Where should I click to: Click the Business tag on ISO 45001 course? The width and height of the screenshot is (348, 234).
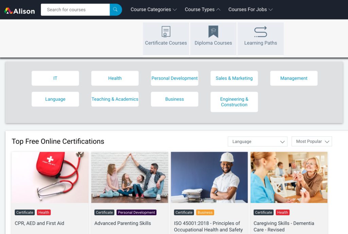coord(205,213)
